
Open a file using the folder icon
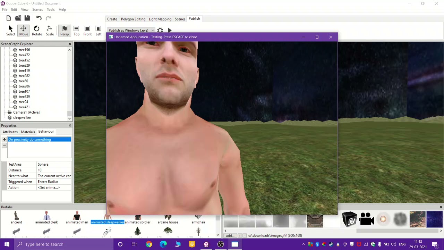18,18
